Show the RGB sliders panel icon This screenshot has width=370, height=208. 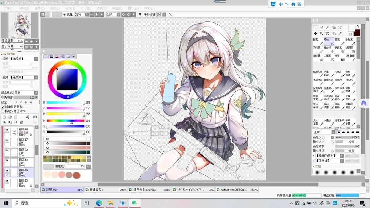(52, 57)
